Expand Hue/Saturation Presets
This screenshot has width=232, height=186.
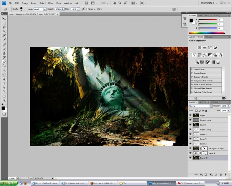tap(192, 81)
